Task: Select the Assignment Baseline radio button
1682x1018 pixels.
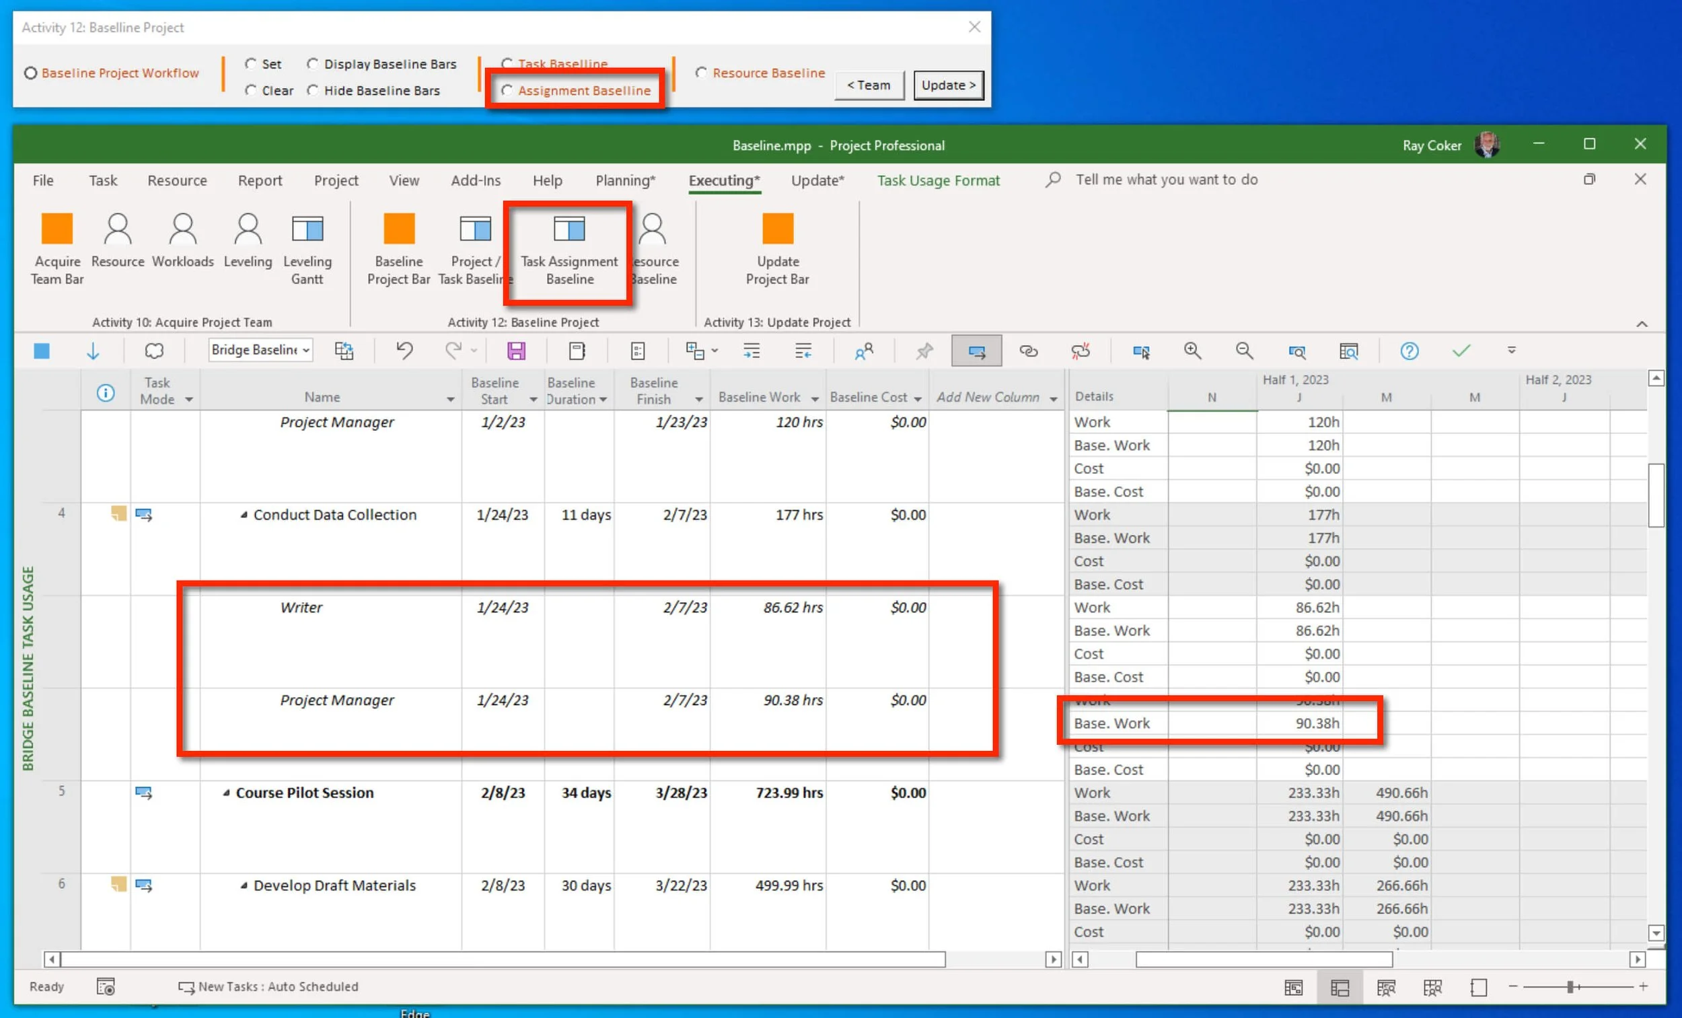Action: point(507,91)
